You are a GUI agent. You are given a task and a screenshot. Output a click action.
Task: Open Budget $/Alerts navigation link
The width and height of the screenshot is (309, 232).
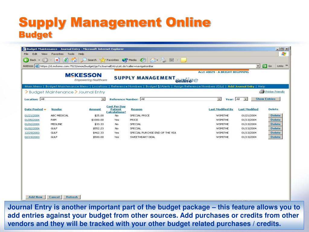click(158, 86)
